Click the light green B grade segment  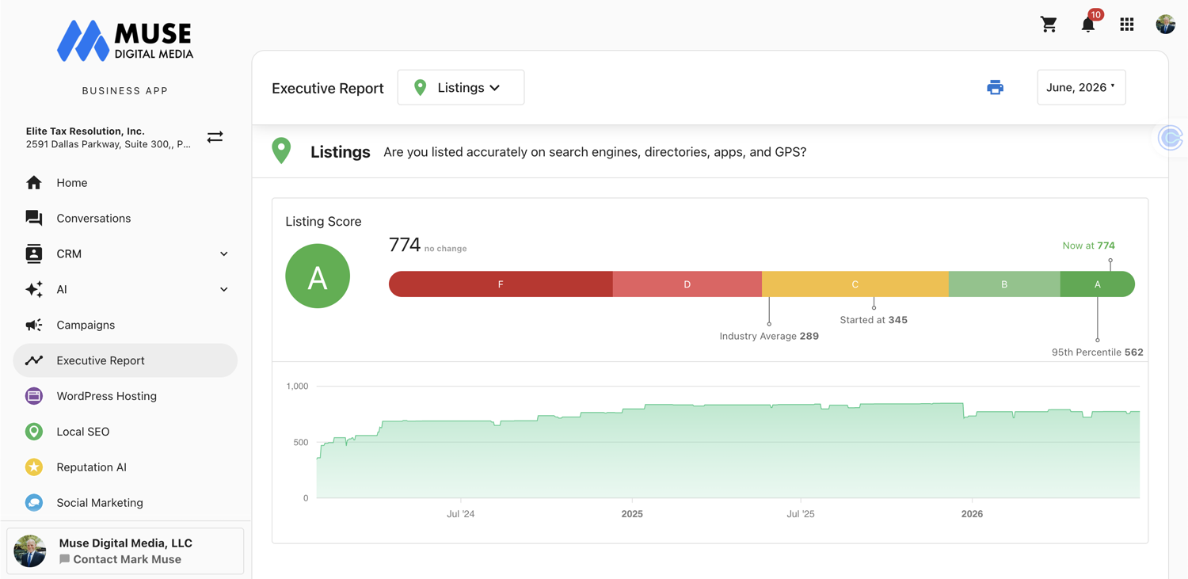[1004, 284]
